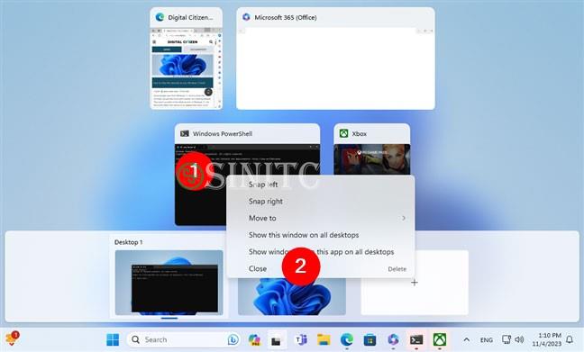Select the Microsoft 365 (Office) window thumbnail
Screen dimensions: 584x352
(x=335, y=59)
